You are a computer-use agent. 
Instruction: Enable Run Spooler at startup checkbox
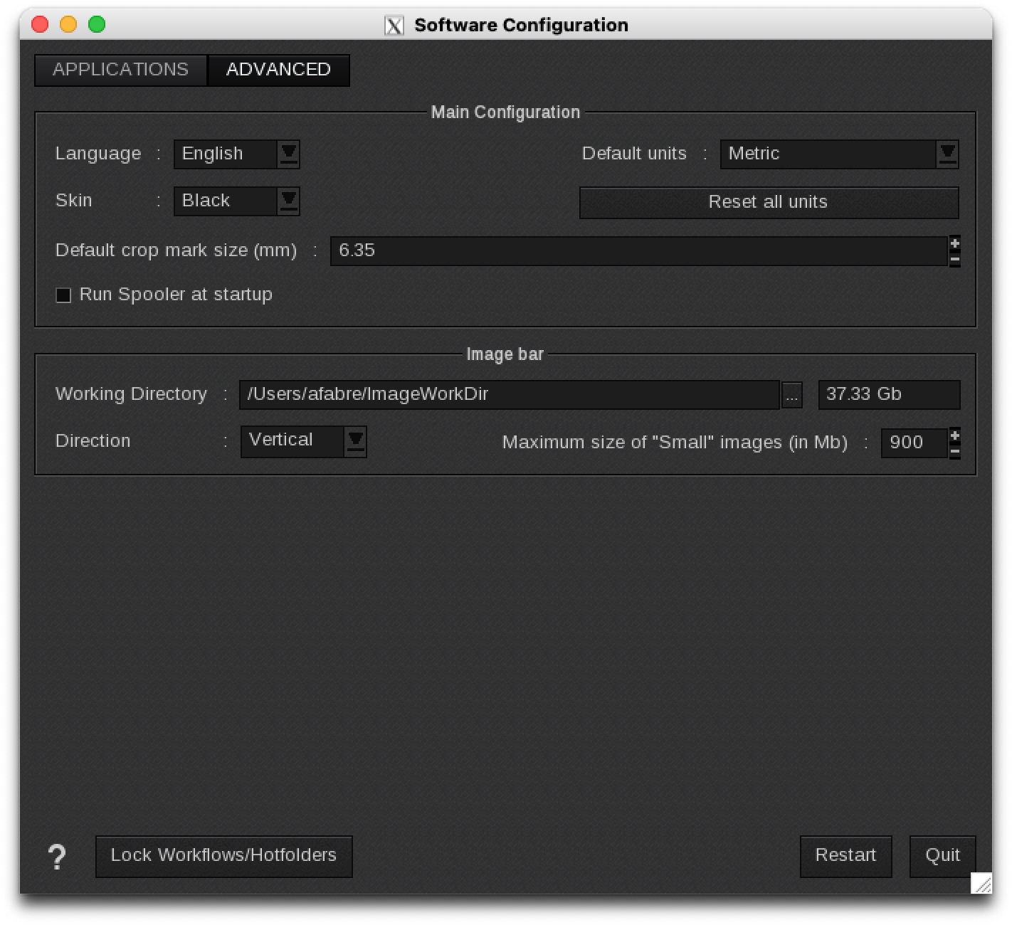[x=64, y=295]
